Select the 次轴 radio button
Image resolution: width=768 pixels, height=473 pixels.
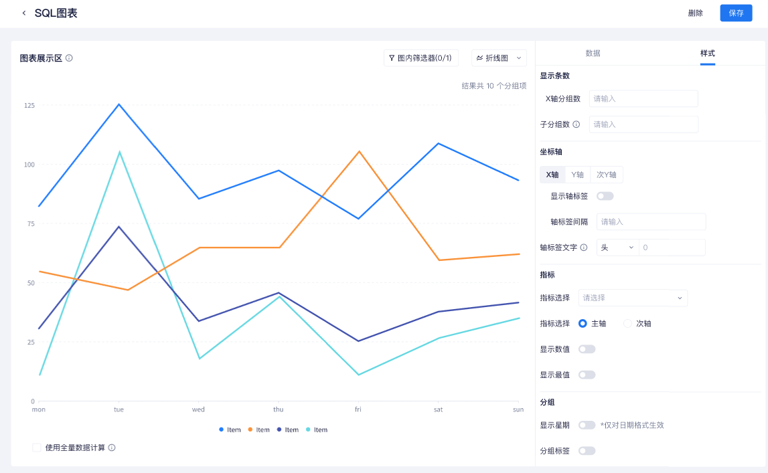(627, 323)
